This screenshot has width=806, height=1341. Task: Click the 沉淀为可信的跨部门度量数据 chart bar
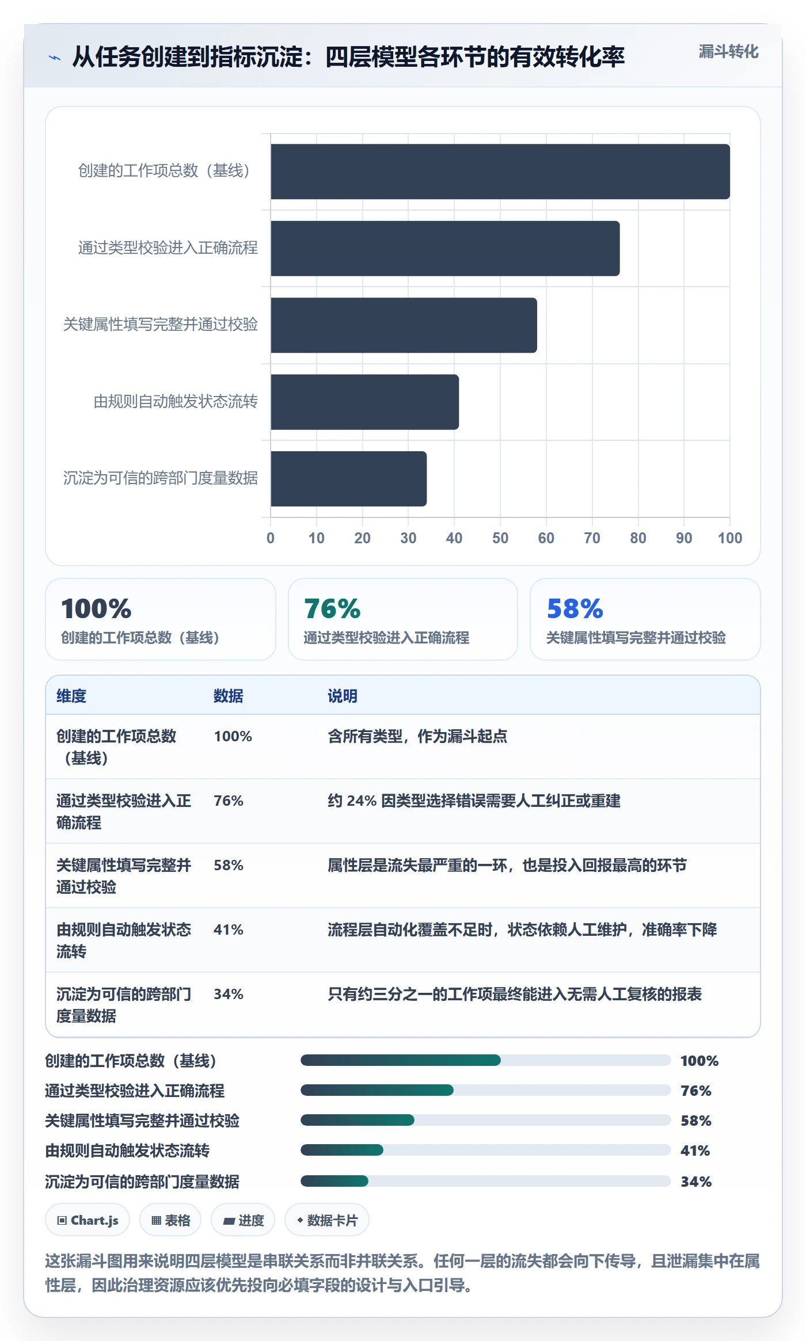pyautogui.click(x=348, y=479)
